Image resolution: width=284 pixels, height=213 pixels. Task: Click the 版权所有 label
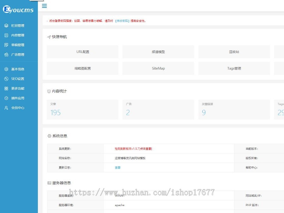click(252, 158)
